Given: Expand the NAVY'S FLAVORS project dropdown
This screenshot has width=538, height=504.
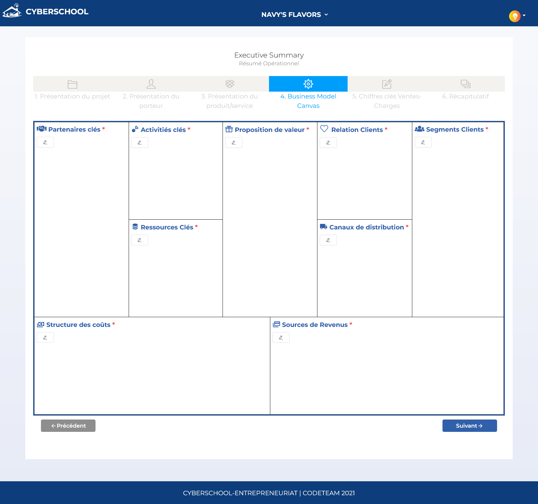Looking at the screenshot, I should click(x=294, y=15).
